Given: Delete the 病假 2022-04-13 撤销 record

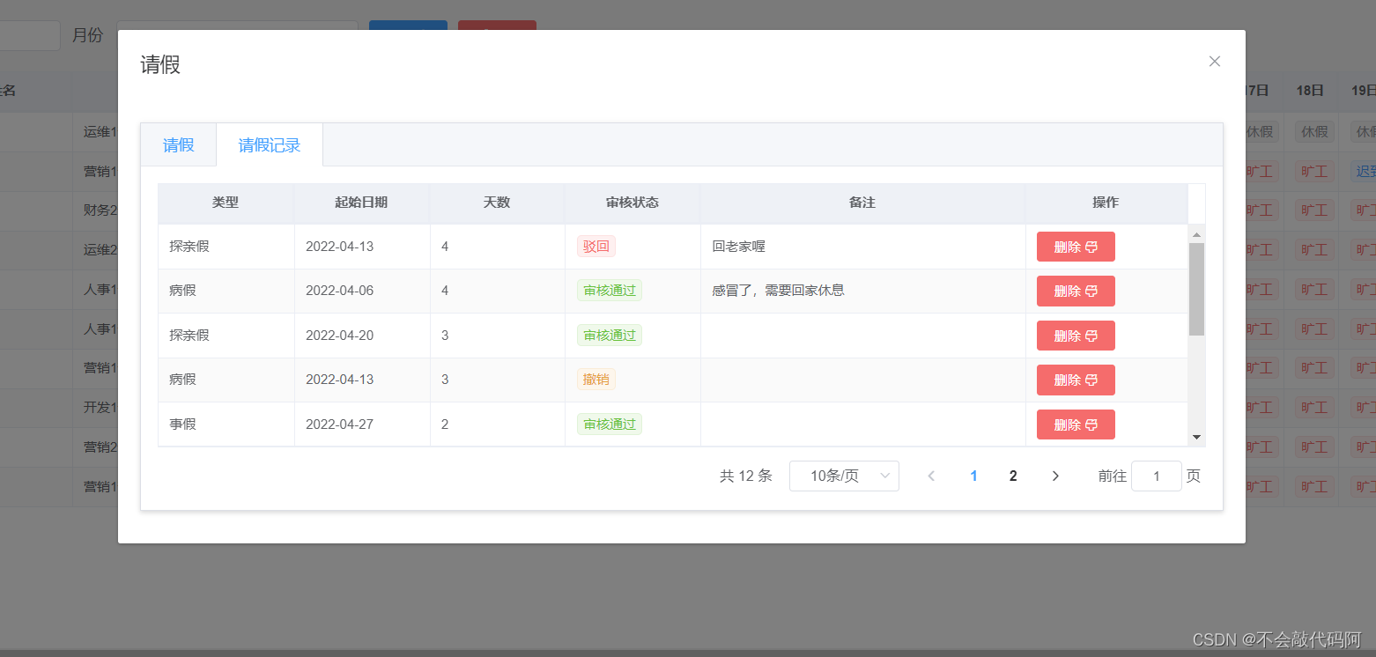Looking at the screenshot, I should (x=1076, y=380).
